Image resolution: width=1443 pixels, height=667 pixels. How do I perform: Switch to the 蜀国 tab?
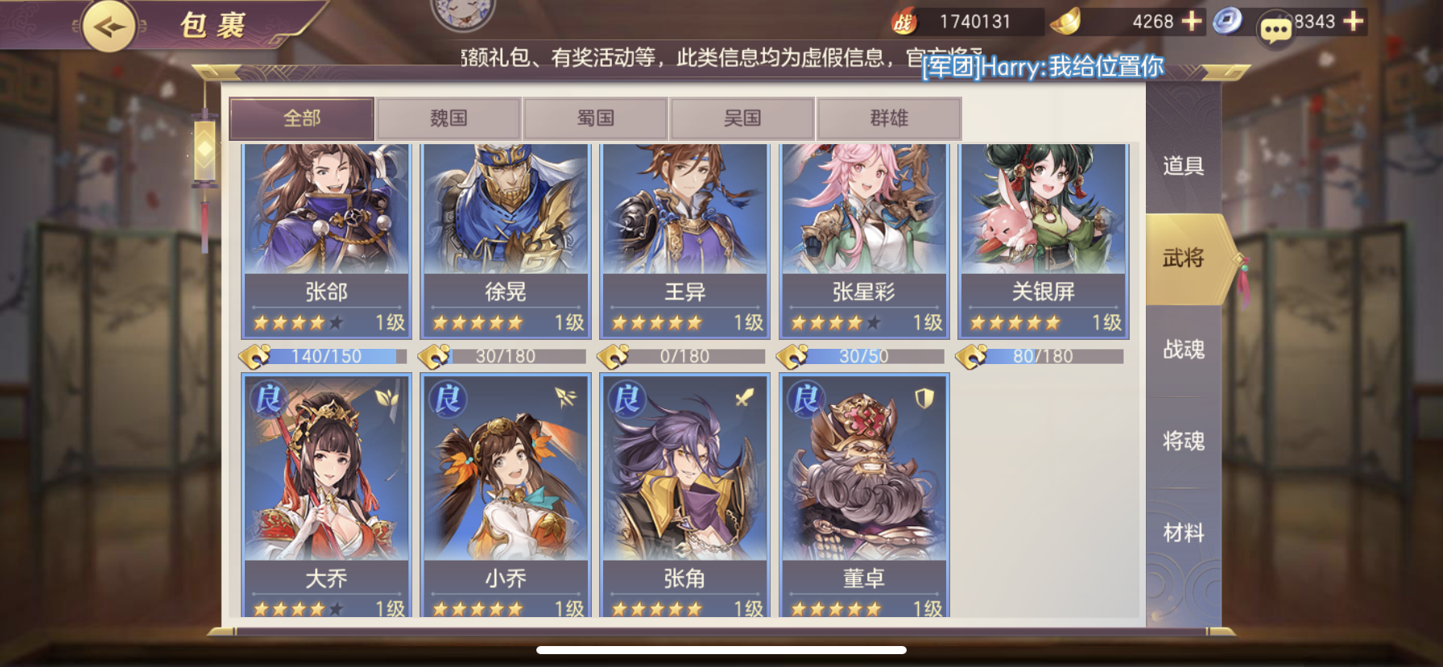[x=596, y=118]
